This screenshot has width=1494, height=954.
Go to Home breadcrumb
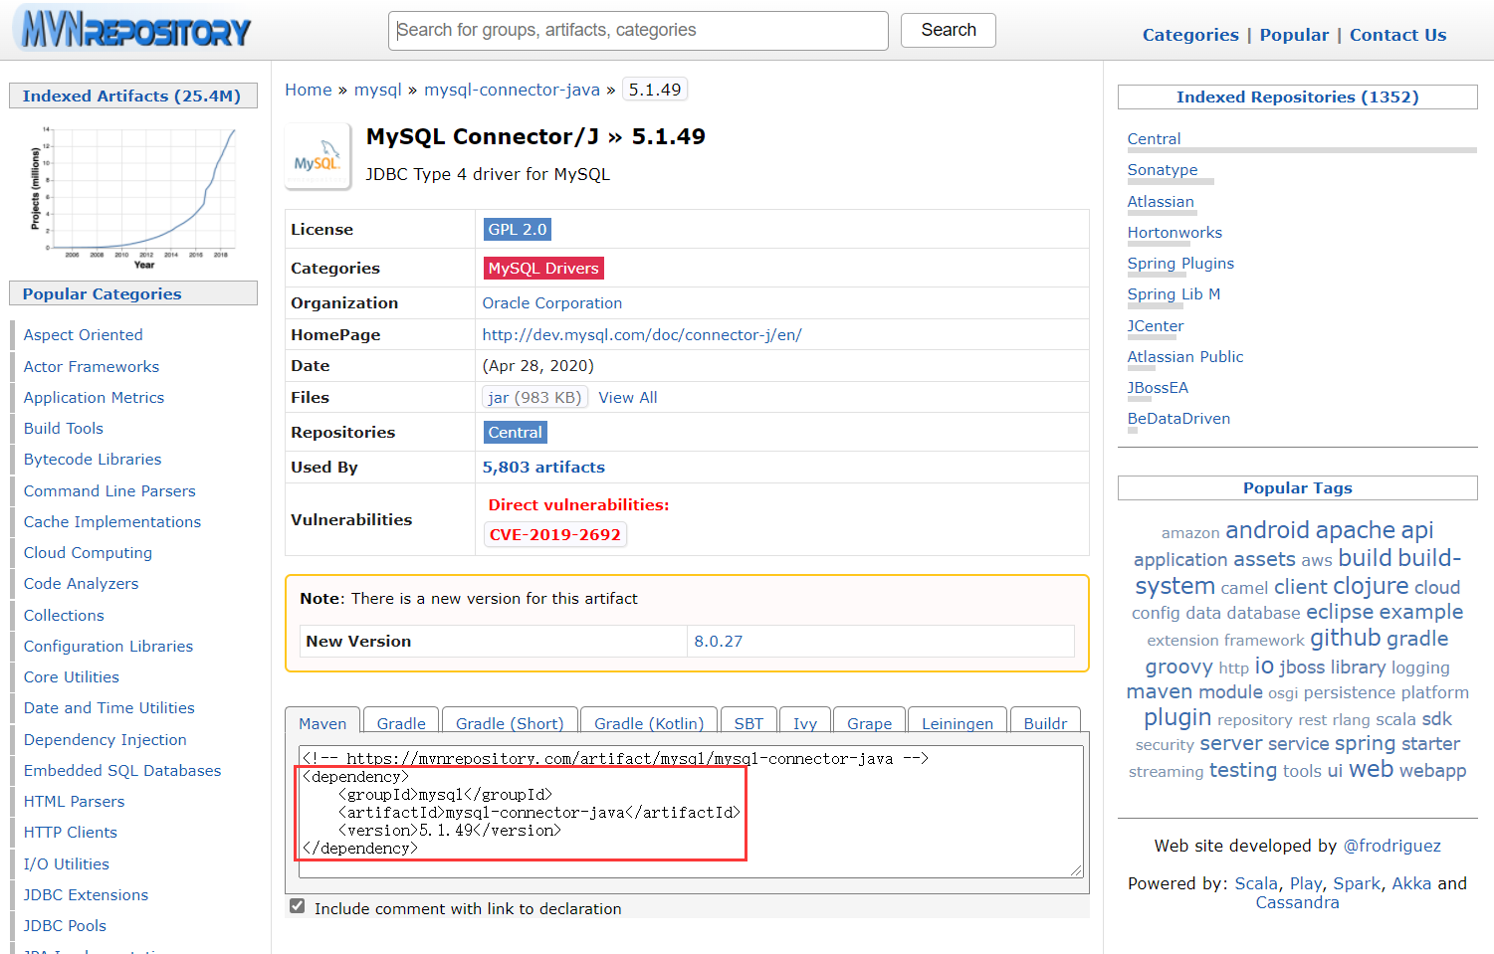[309, 90]
